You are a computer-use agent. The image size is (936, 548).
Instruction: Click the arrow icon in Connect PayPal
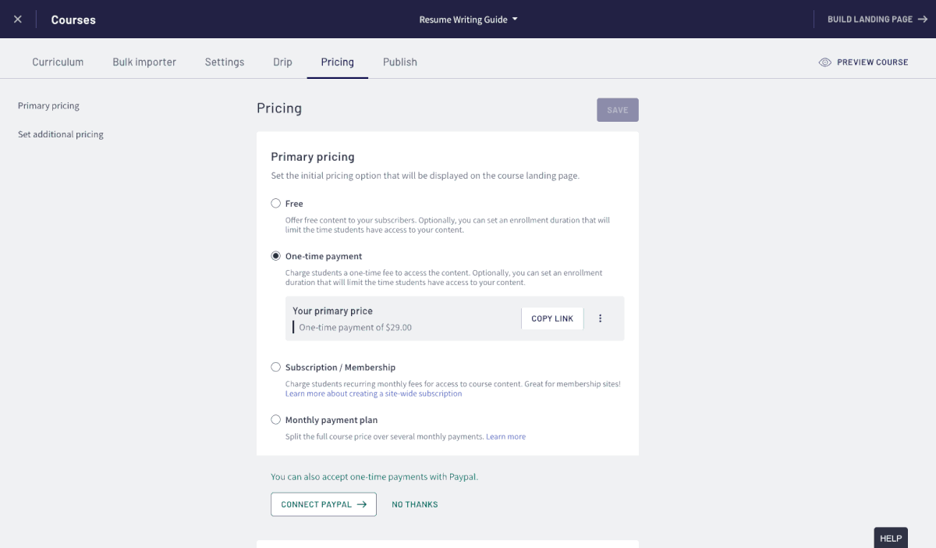(x=362, y=504)
